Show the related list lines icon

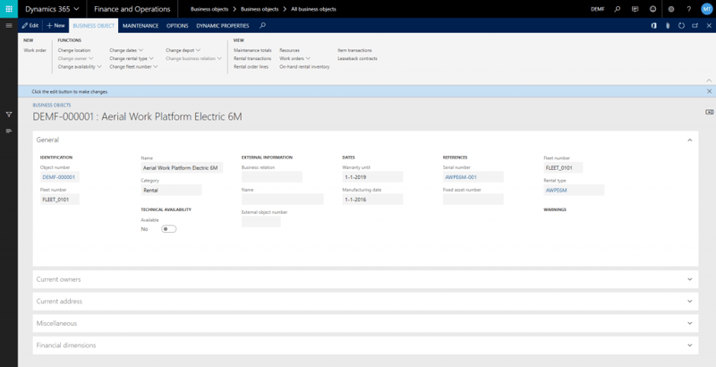point(9,131)
